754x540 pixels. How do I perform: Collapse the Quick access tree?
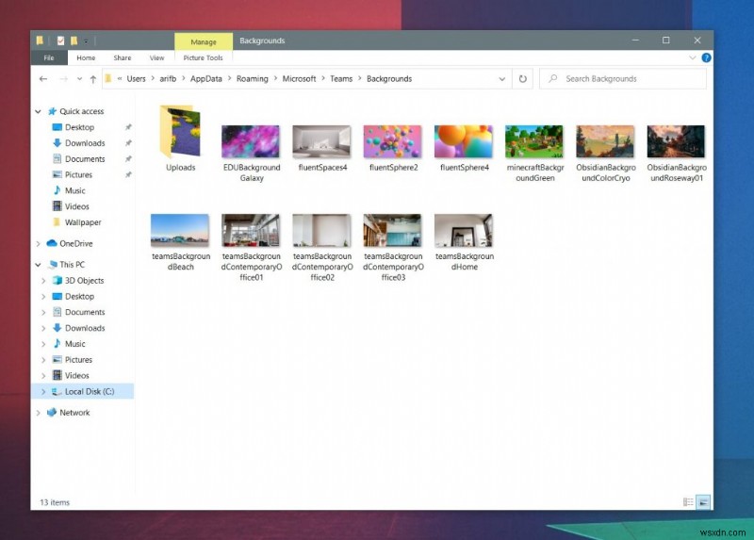click(x=38, y=111)
